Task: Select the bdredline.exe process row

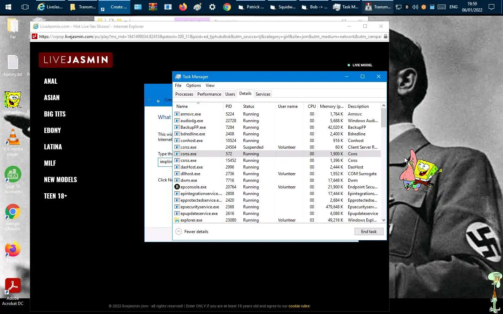Action: (277, 134)
